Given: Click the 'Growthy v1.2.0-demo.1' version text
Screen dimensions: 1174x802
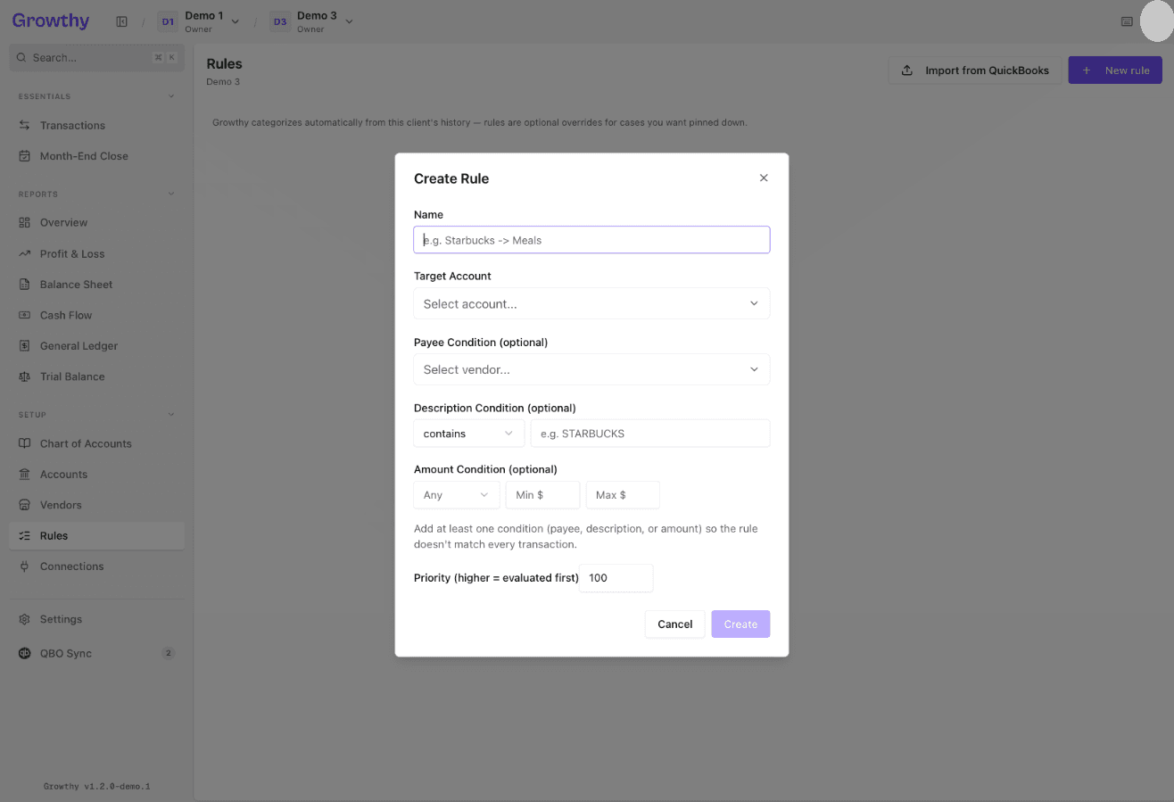Looking at the screenshot, I should (x=97, y=787).
